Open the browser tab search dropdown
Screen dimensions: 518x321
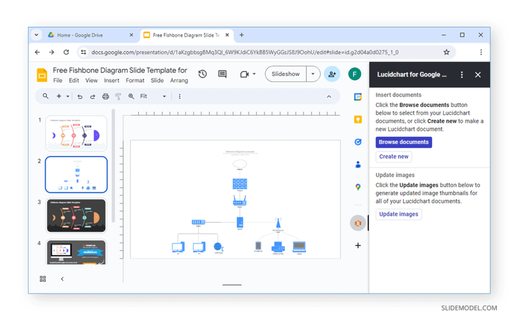point(36,35)
